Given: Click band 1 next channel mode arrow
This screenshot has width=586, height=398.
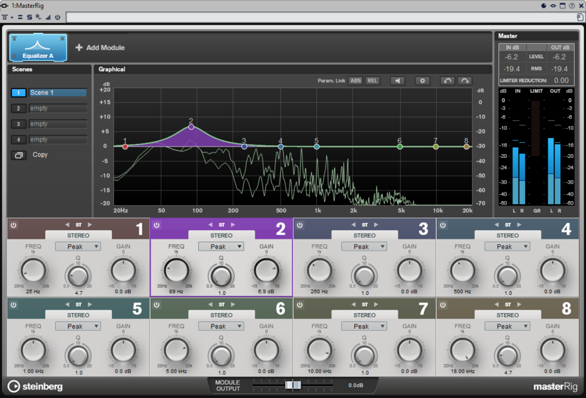Looking at the screenshot, I should [89, 225].
